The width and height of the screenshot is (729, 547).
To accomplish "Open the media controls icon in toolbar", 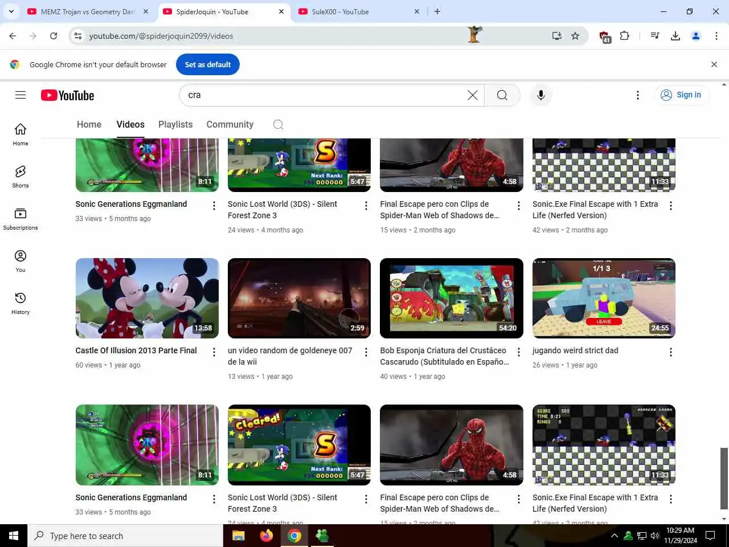I will point(655,36).
